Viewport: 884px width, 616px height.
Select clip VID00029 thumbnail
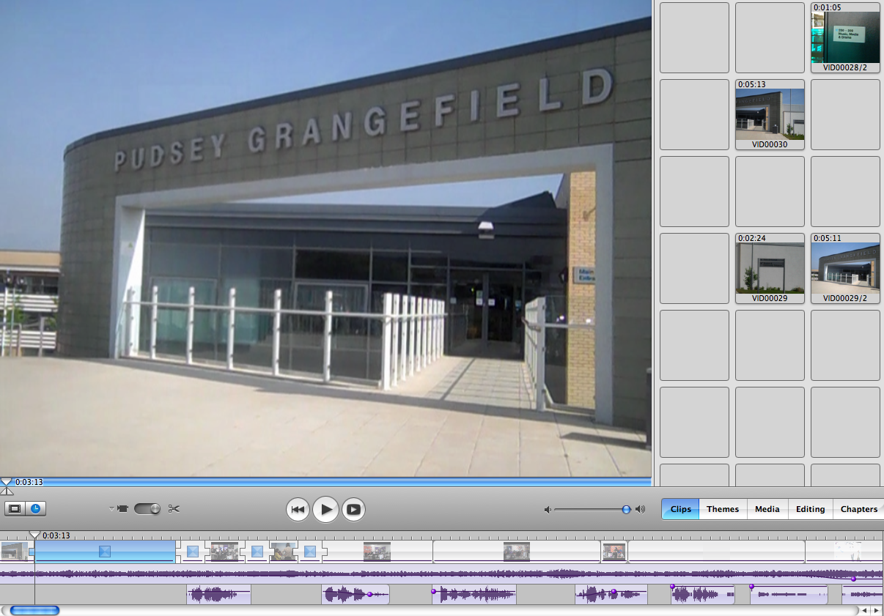[770, 268]
